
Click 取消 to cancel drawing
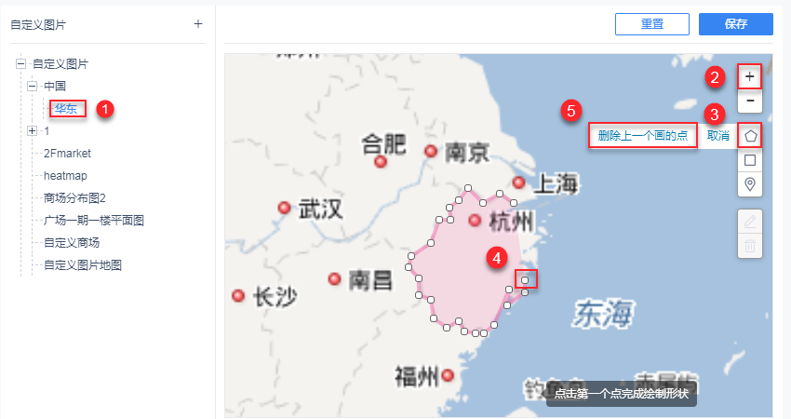pyautogui.click(x=717, y=136)
